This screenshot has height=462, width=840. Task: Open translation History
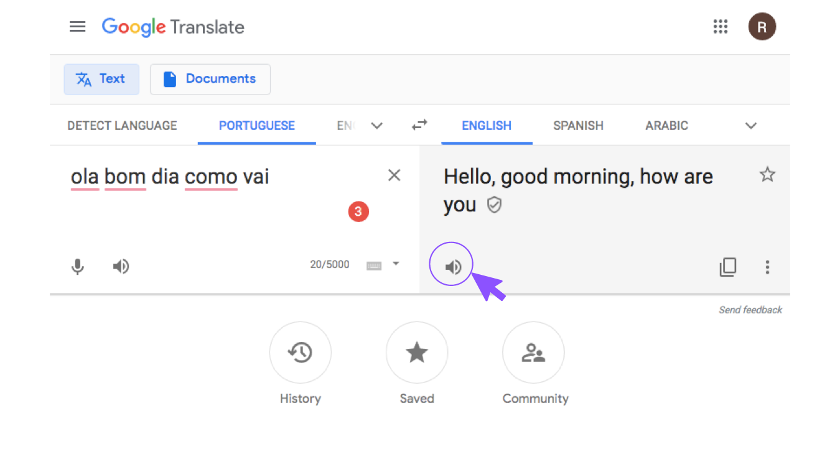tap(300, 353)
